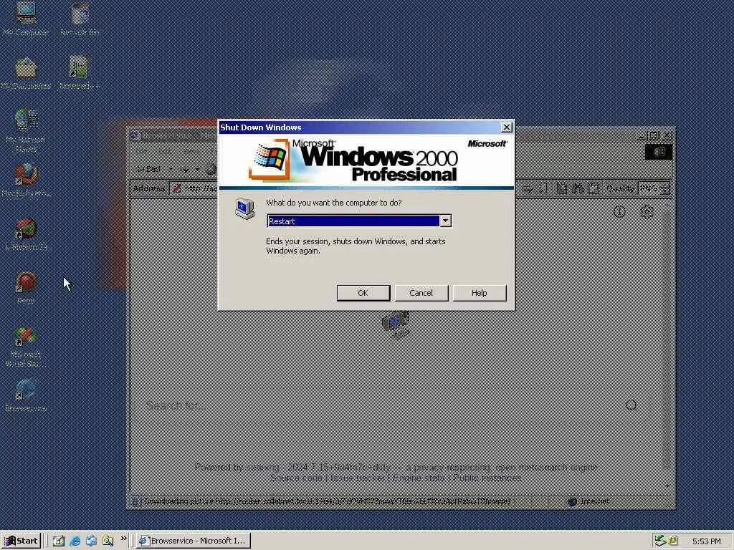Viewport: 734px width, 550px height.
Task: Launch K-Meleon desktop shortcut
Action: 26,234
